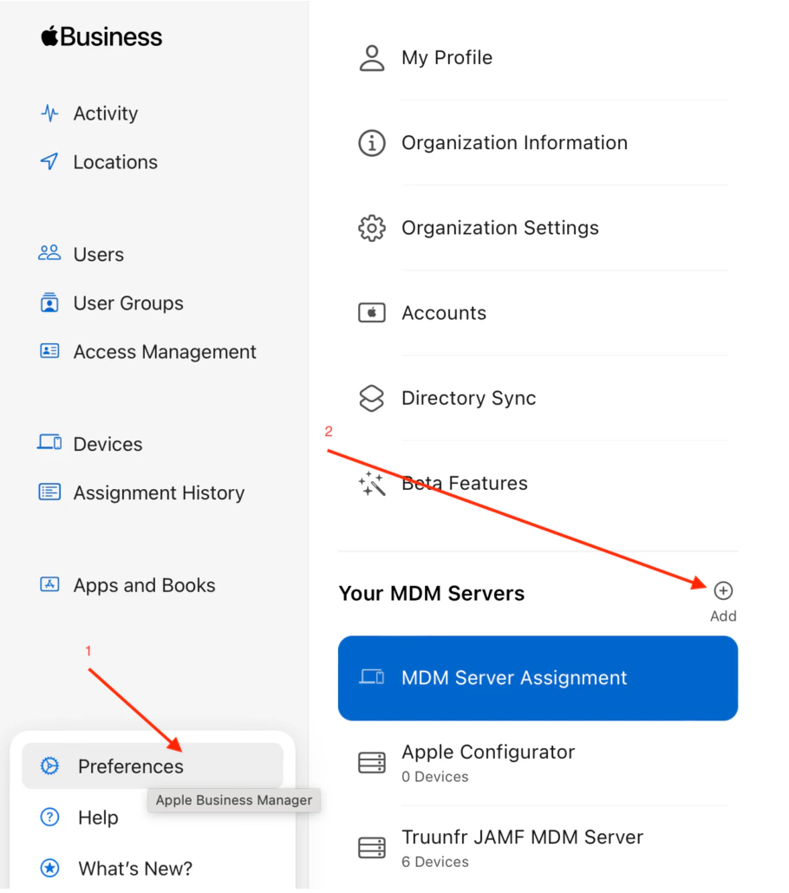Image resolution: width=789 pixels, height=893 pixels.
Task: Select MDM Server Assignment row
Action: 538,678
